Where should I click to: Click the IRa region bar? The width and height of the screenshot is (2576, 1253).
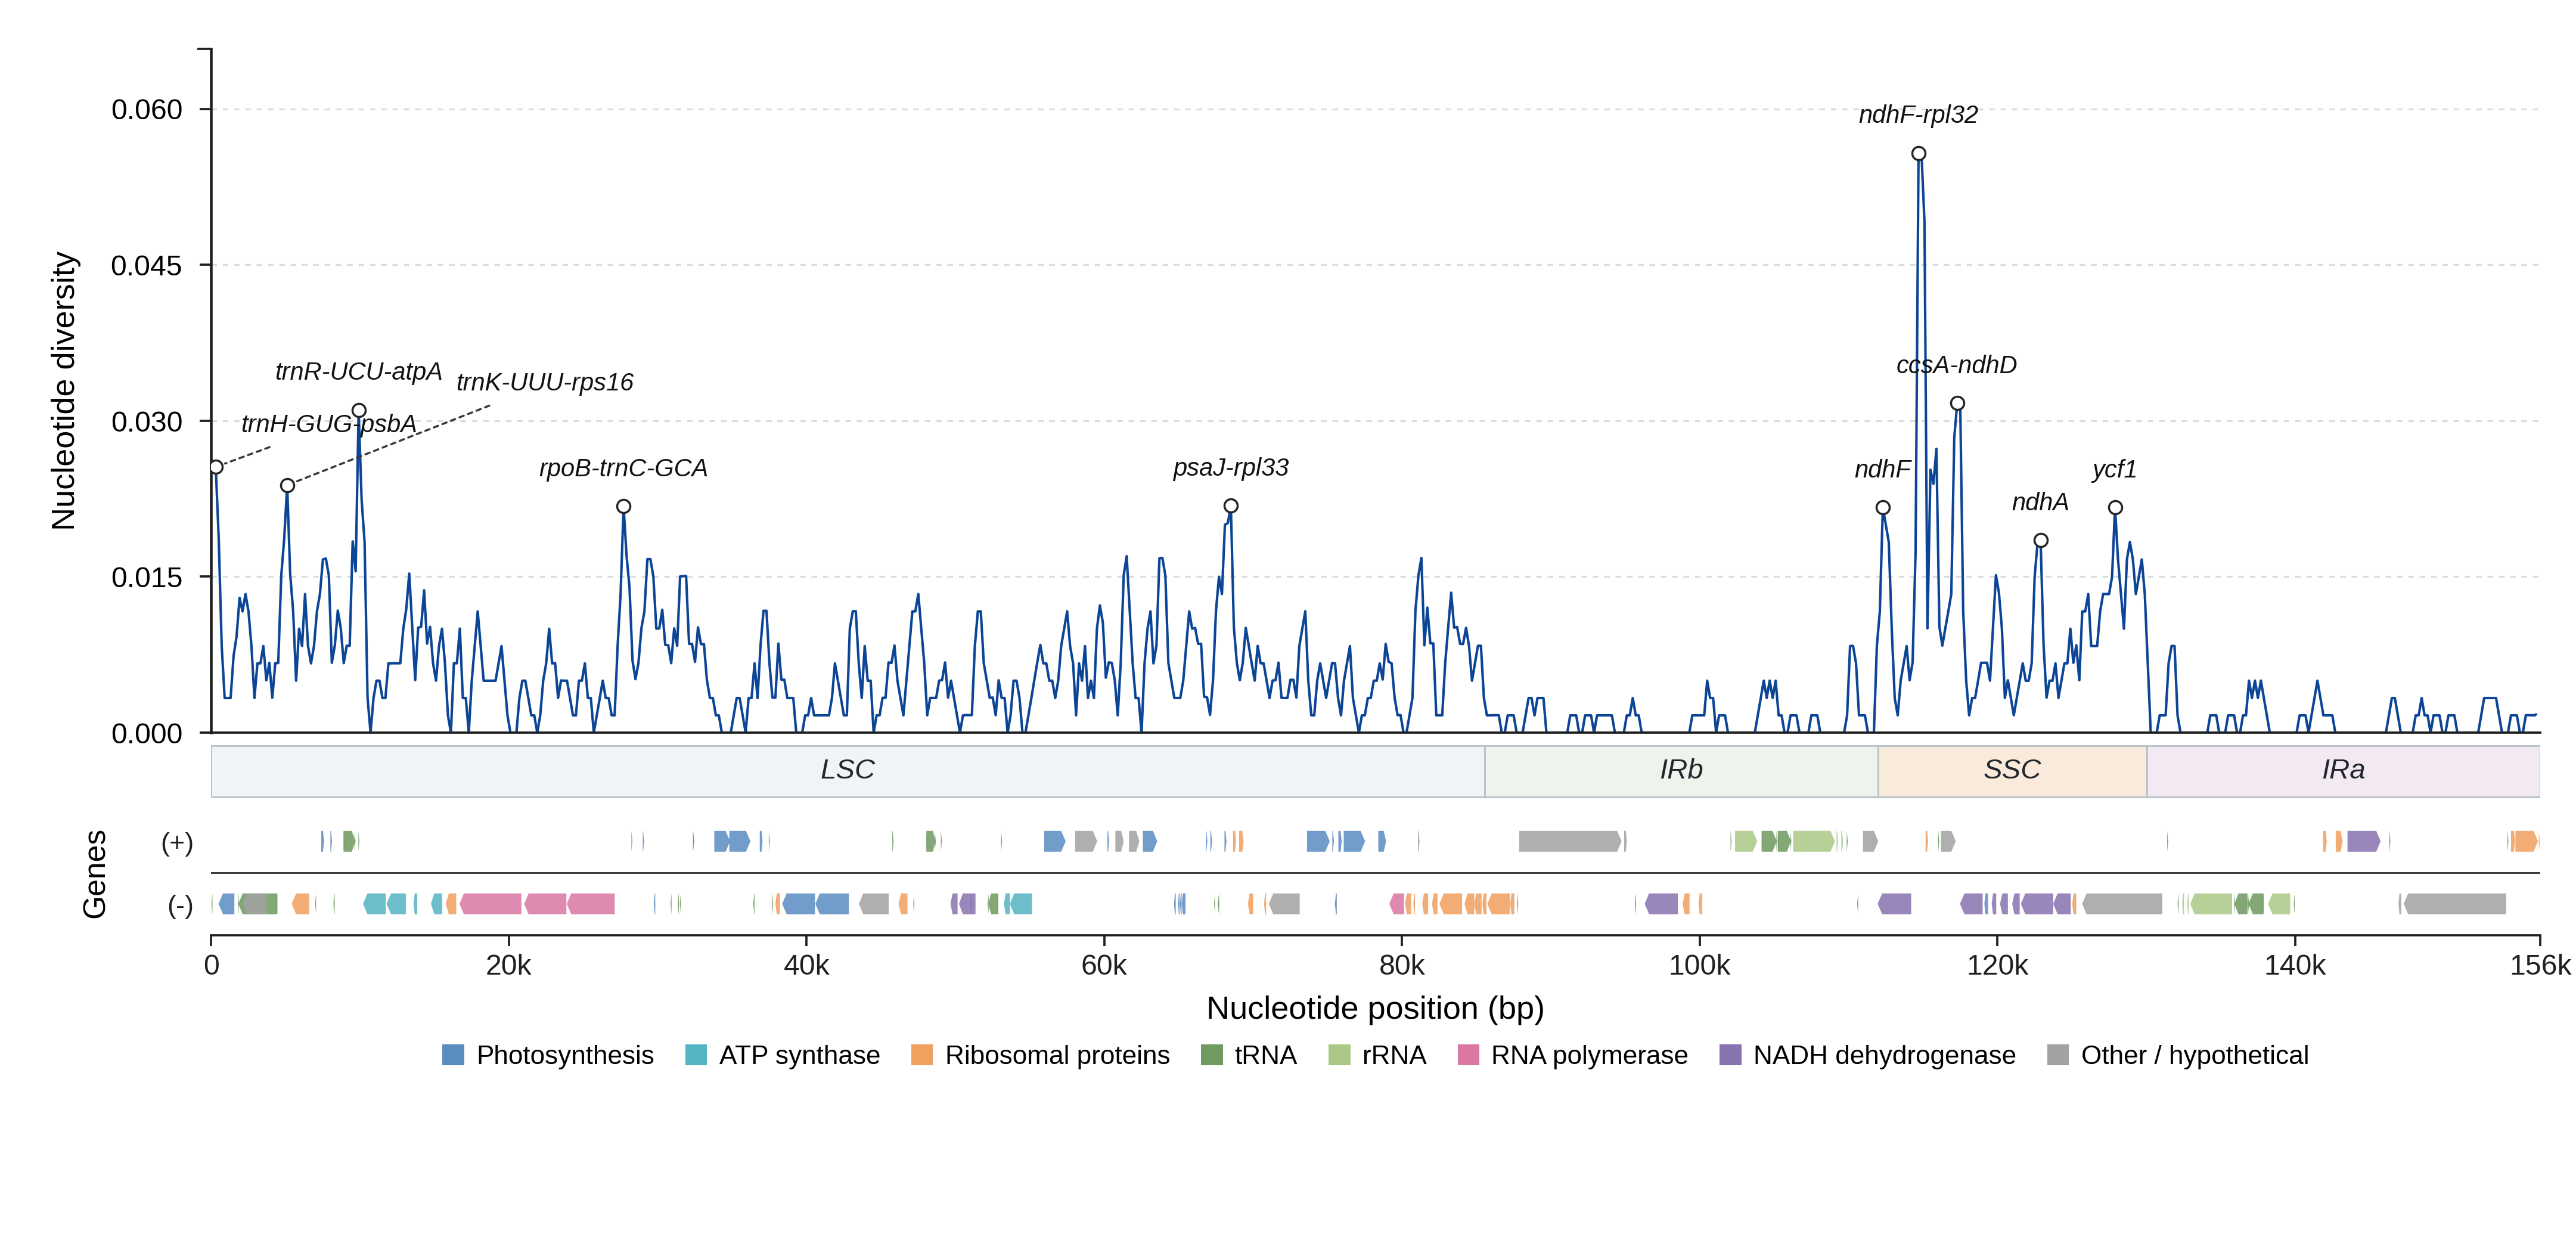tap(2343, 771)
